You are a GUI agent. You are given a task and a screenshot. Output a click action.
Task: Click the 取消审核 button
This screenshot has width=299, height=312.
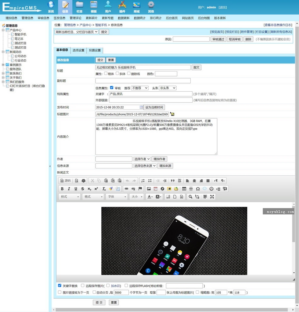[x=235, y=39]
